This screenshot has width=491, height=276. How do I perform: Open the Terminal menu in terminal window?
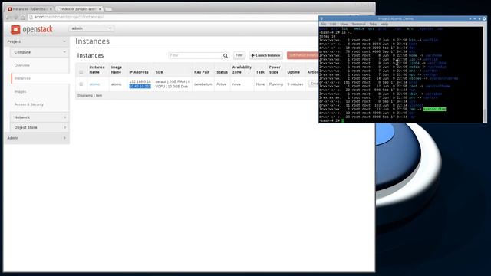[358, 24]
